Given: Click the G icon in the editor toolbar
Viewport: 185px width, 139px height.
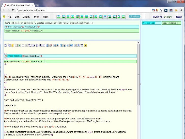Looking at the screenshot, I should (x=78, y=45).
